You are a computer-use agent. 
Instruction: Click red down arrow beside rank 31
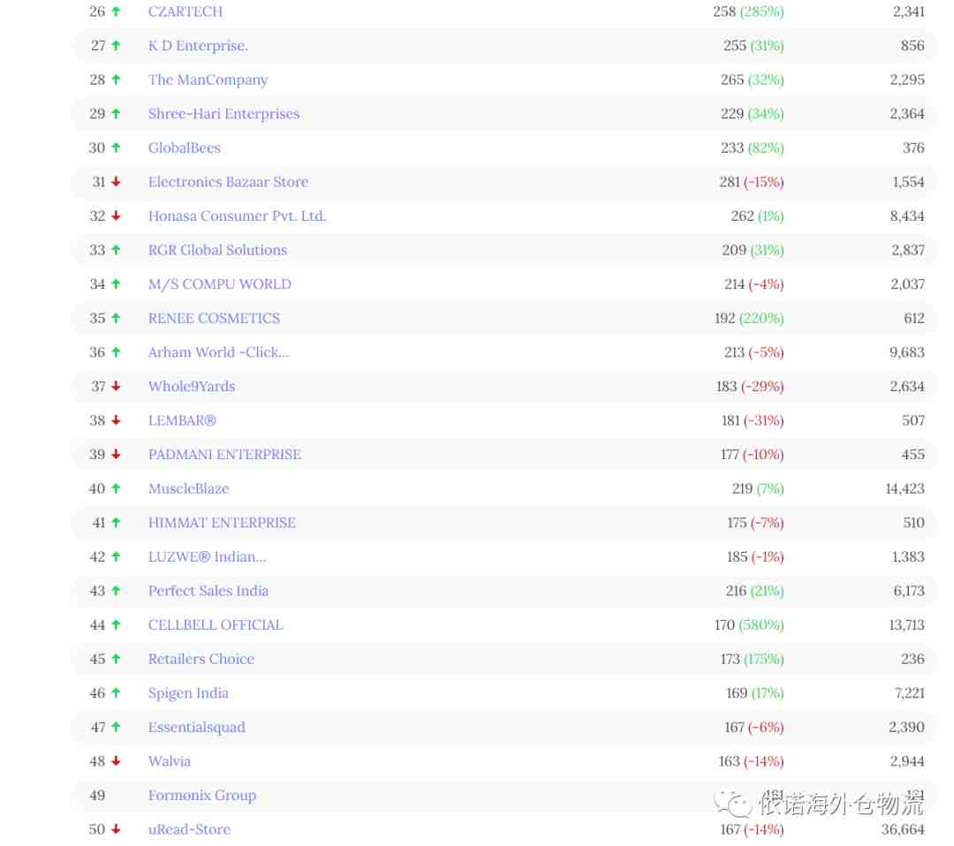(116, 182)
